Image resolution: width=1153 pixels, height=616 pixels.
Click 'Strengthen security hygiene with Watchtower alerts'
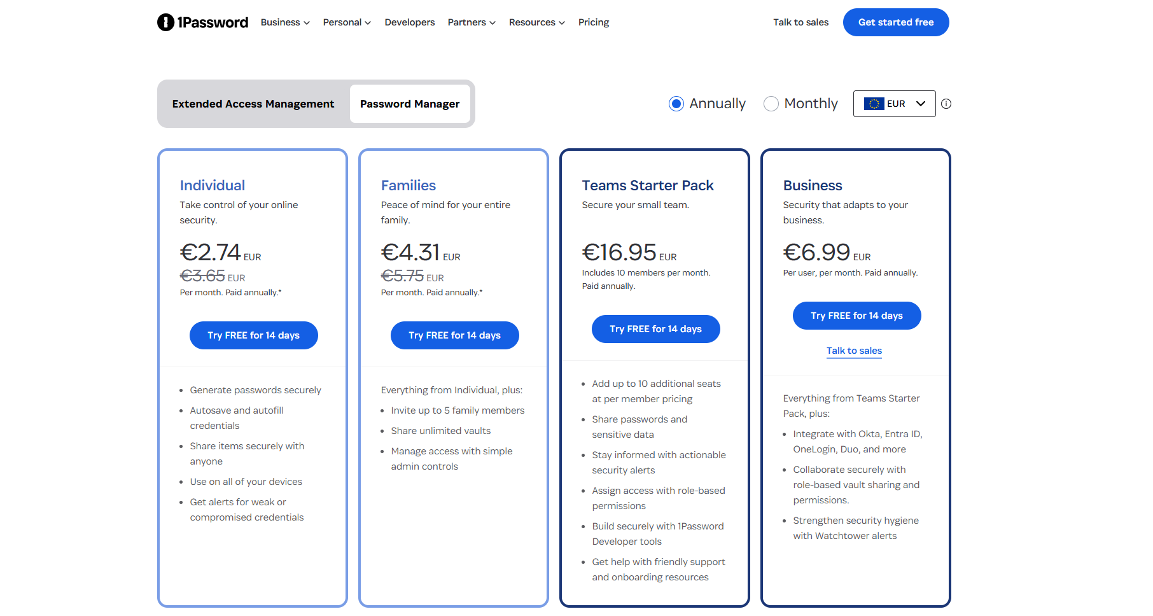coord(856,528)
